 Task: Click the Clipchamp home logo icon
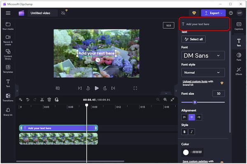(21, 13)
